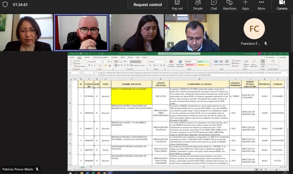Open the More options menu

click(x=261, y=5)
